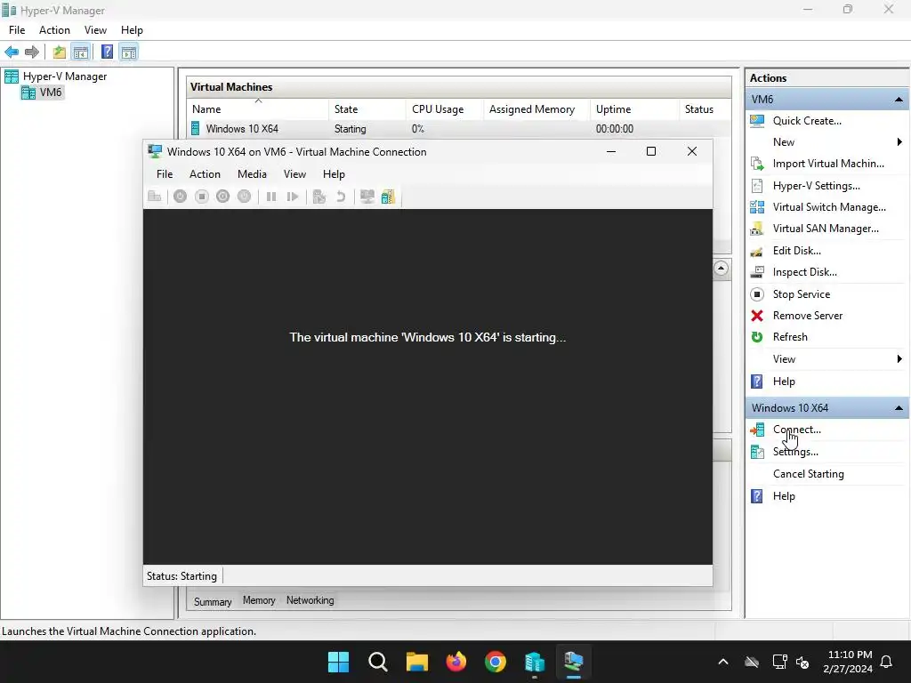911x683 pixels.
Task: Sort by the Assigned Memory column header
Action: (x=536, y=109)
